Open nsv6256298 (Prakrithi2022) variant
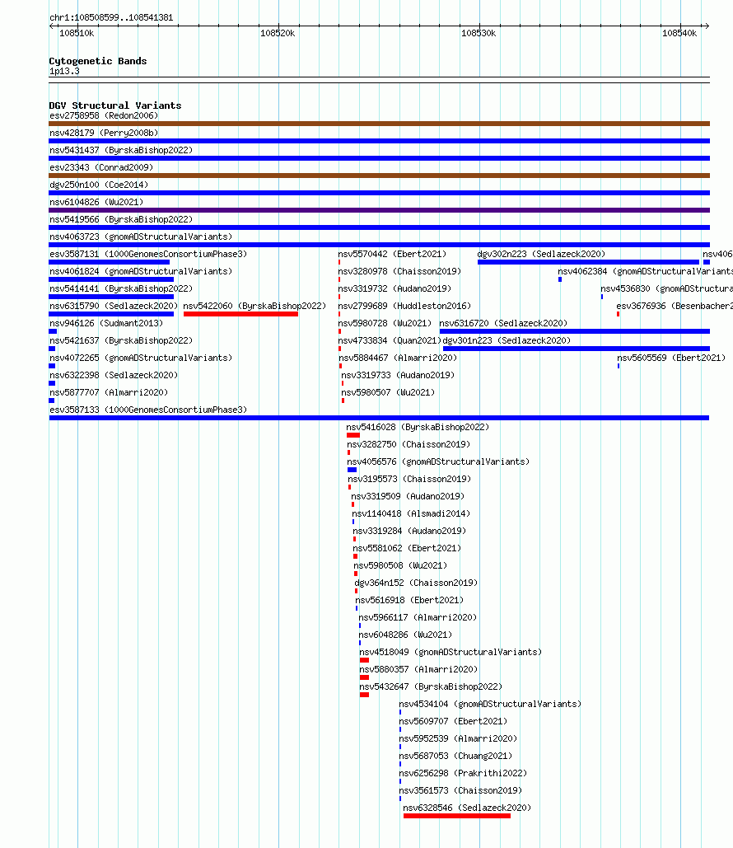 [x=463, y=773]
